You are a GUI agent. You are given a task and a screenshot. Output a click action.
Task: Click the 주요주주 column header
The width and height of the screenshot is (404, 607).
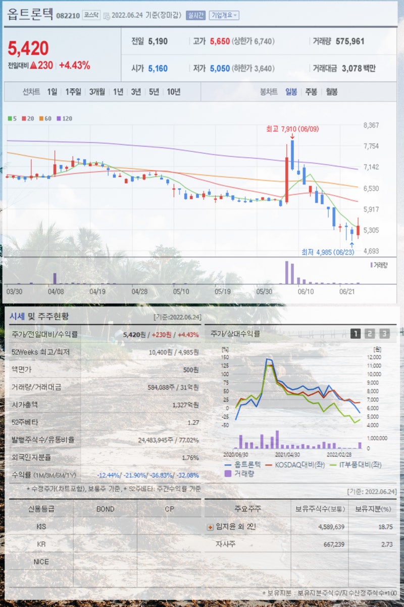247,509
